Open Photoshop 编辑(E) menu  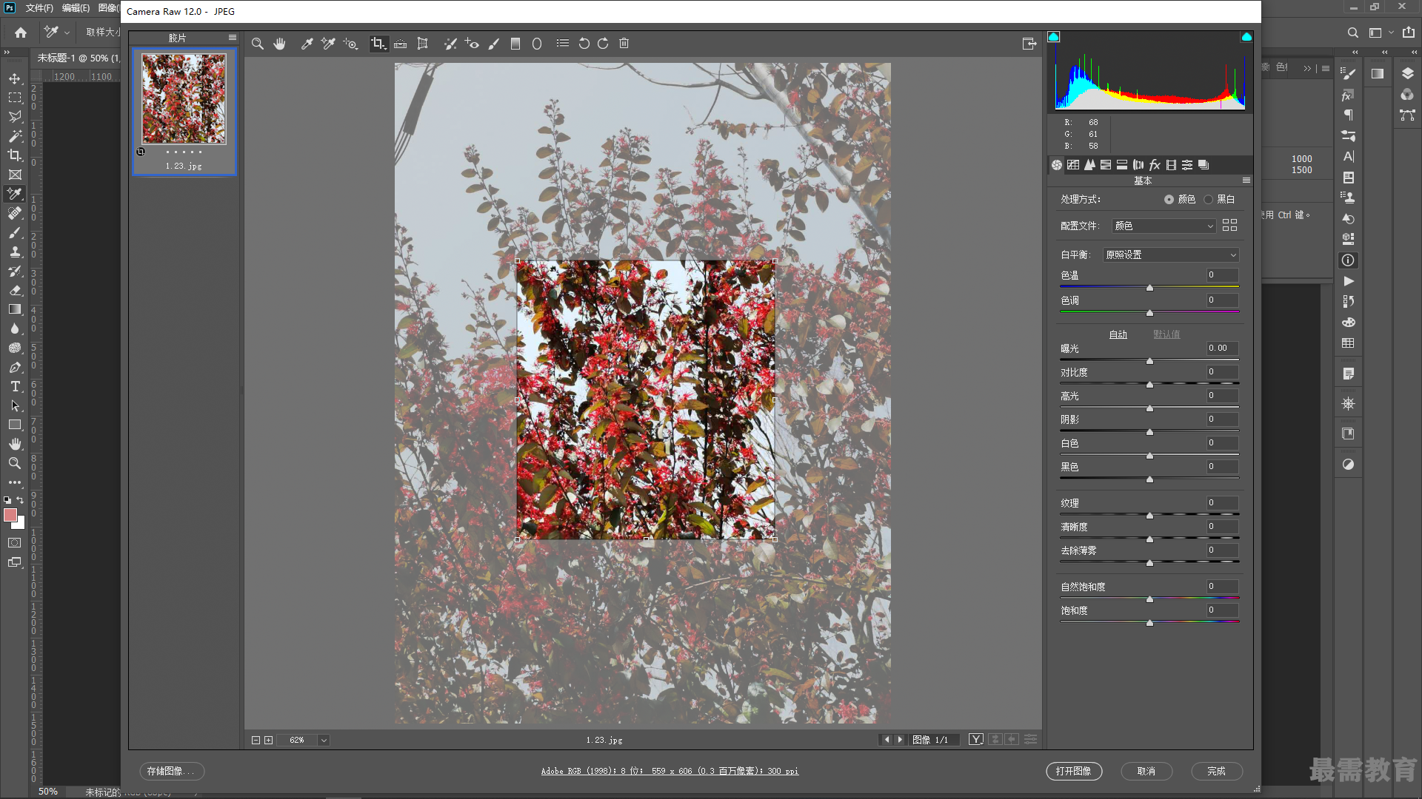pos(76,8)
